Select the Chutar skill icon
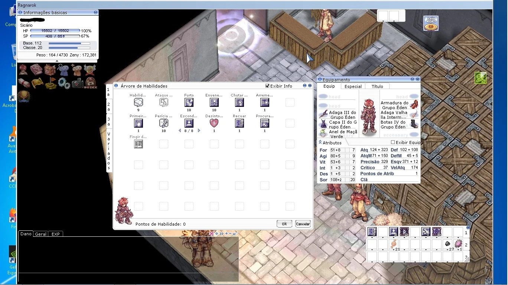The width and height of the screenshot is (508, 285). pyautogui.click(x=240, y=102)
